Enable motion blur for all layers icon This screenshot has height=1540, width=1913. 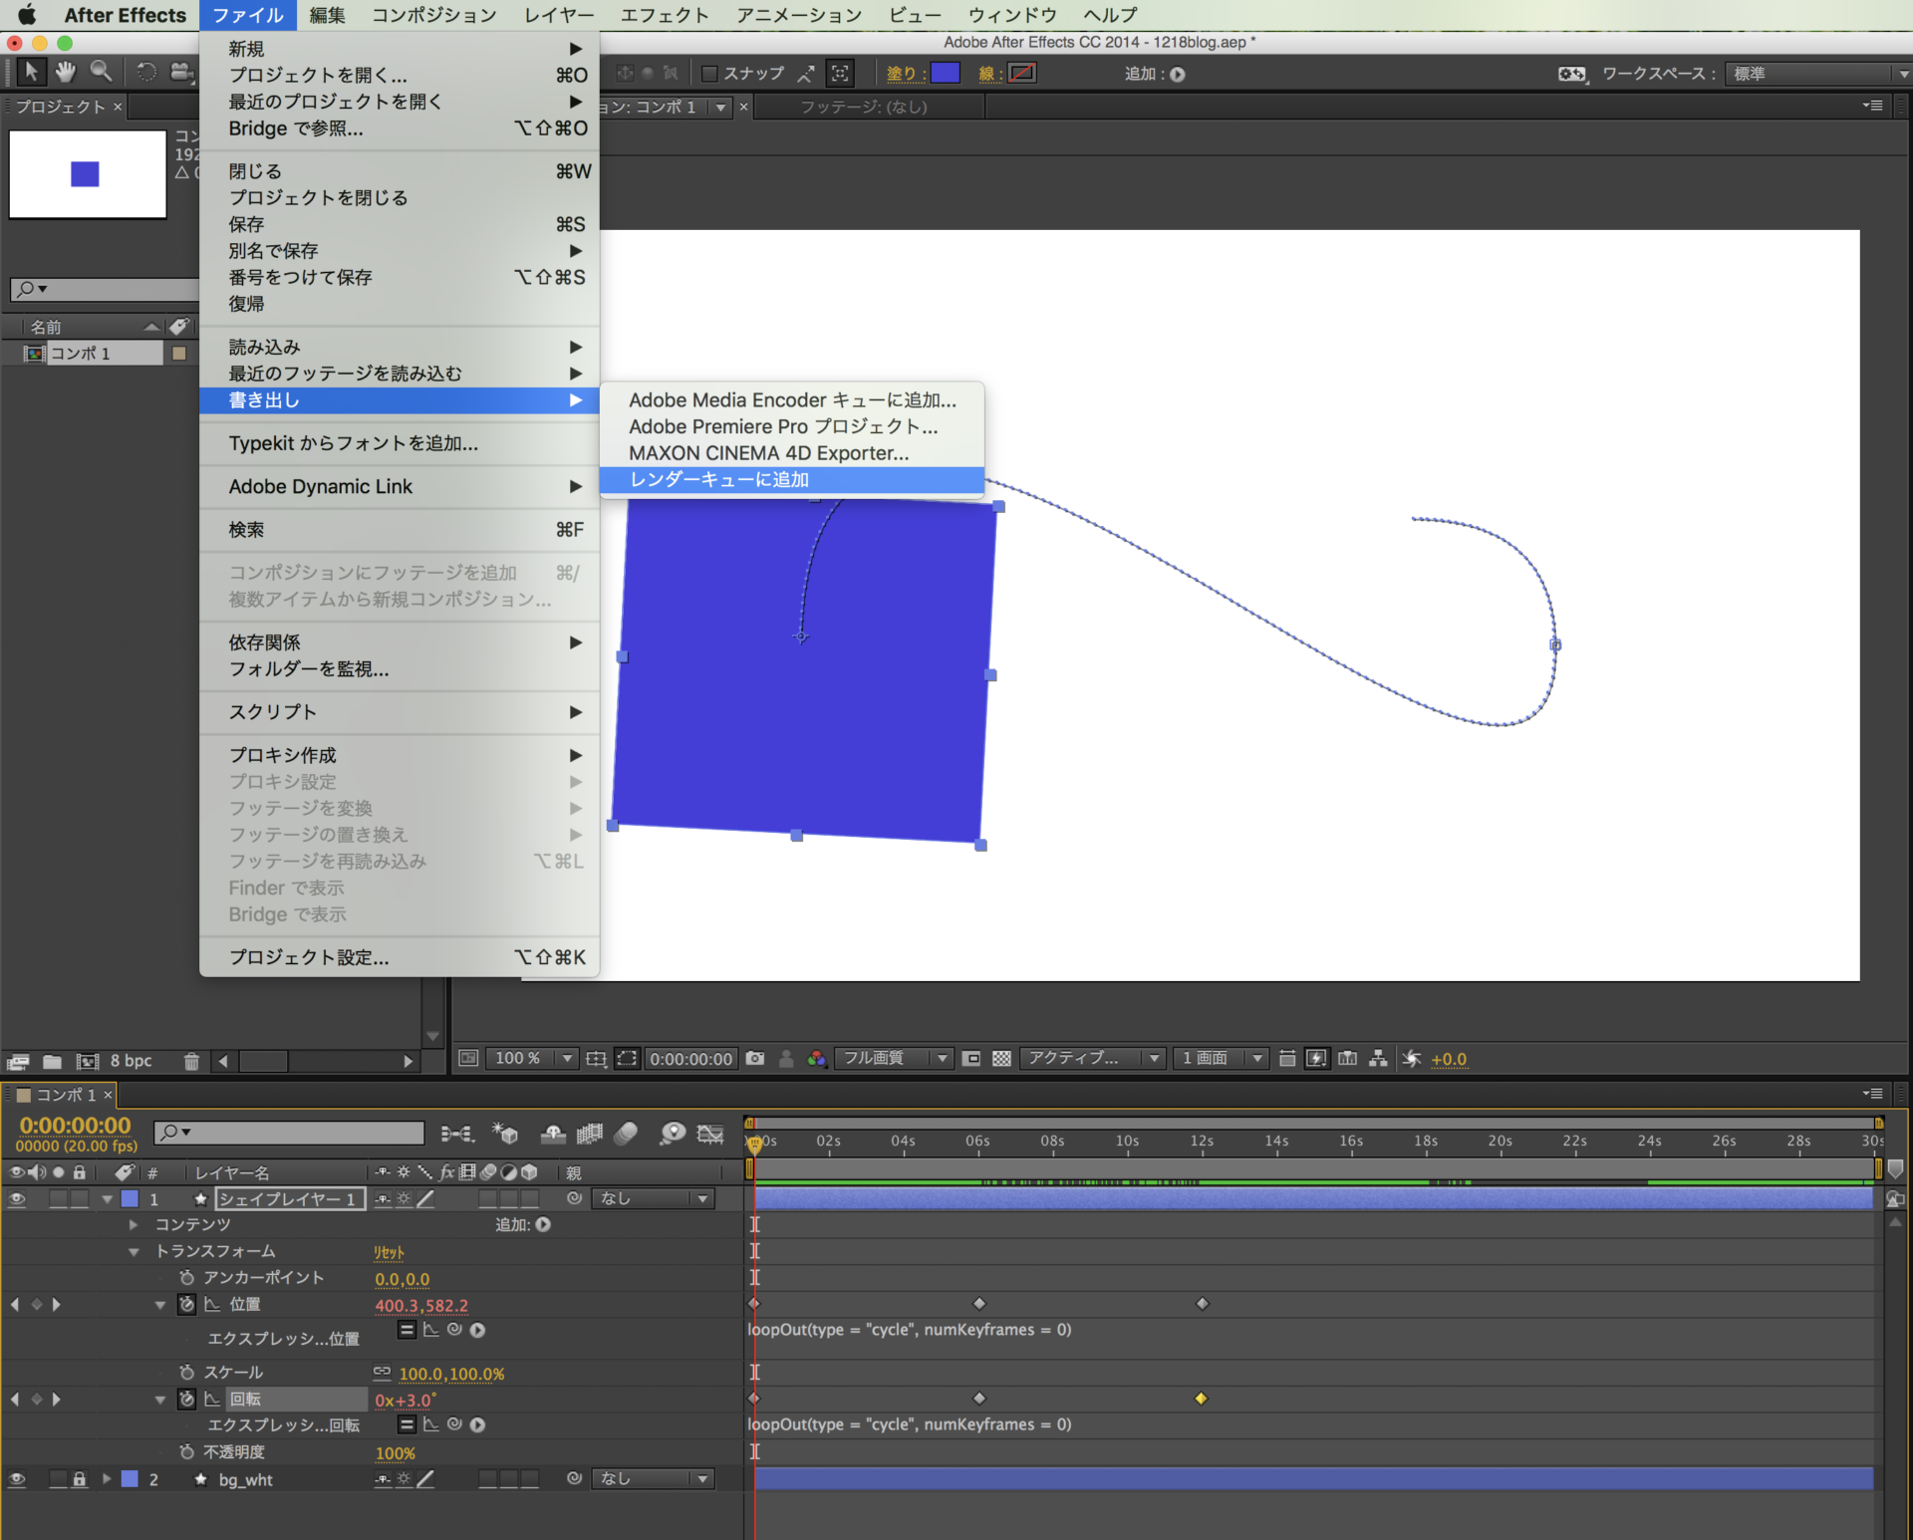[627, 1134]
